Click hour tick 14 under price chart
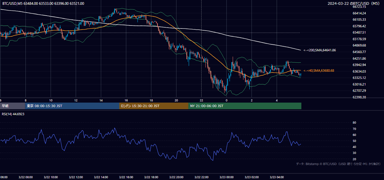Viewport: 384px width, 180px height. pos(101,100)
